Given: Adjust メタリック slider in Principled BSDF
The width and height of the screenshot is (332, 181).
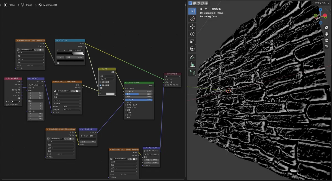Looking at the screenshot, I should 139,91.
